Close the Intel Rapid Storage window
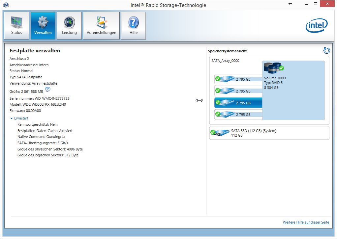 click(327, 4)
